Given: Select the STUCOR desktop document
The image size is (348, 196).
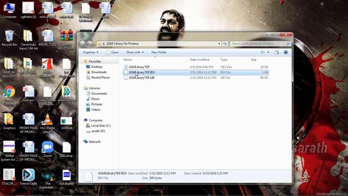Looking at the screenshot, I should coord(9,177).
